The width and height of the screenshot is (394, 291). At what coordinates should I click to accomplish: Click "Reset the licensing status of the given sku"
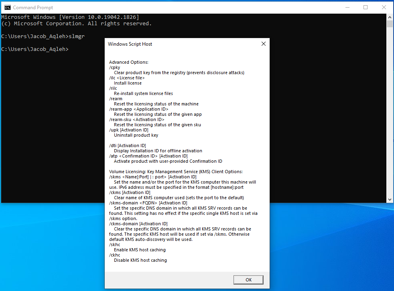(157, 125)
